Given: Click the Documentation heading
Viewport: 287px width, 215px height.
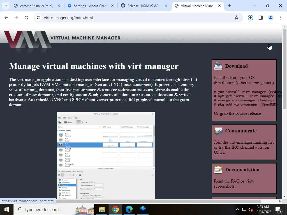Looking at the screenshot, I should (x=242, y=170).
